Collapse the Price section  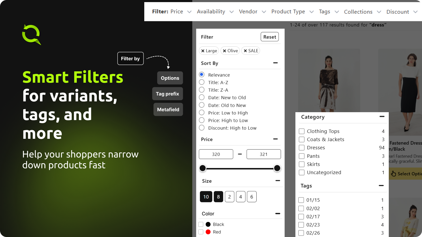275,139
